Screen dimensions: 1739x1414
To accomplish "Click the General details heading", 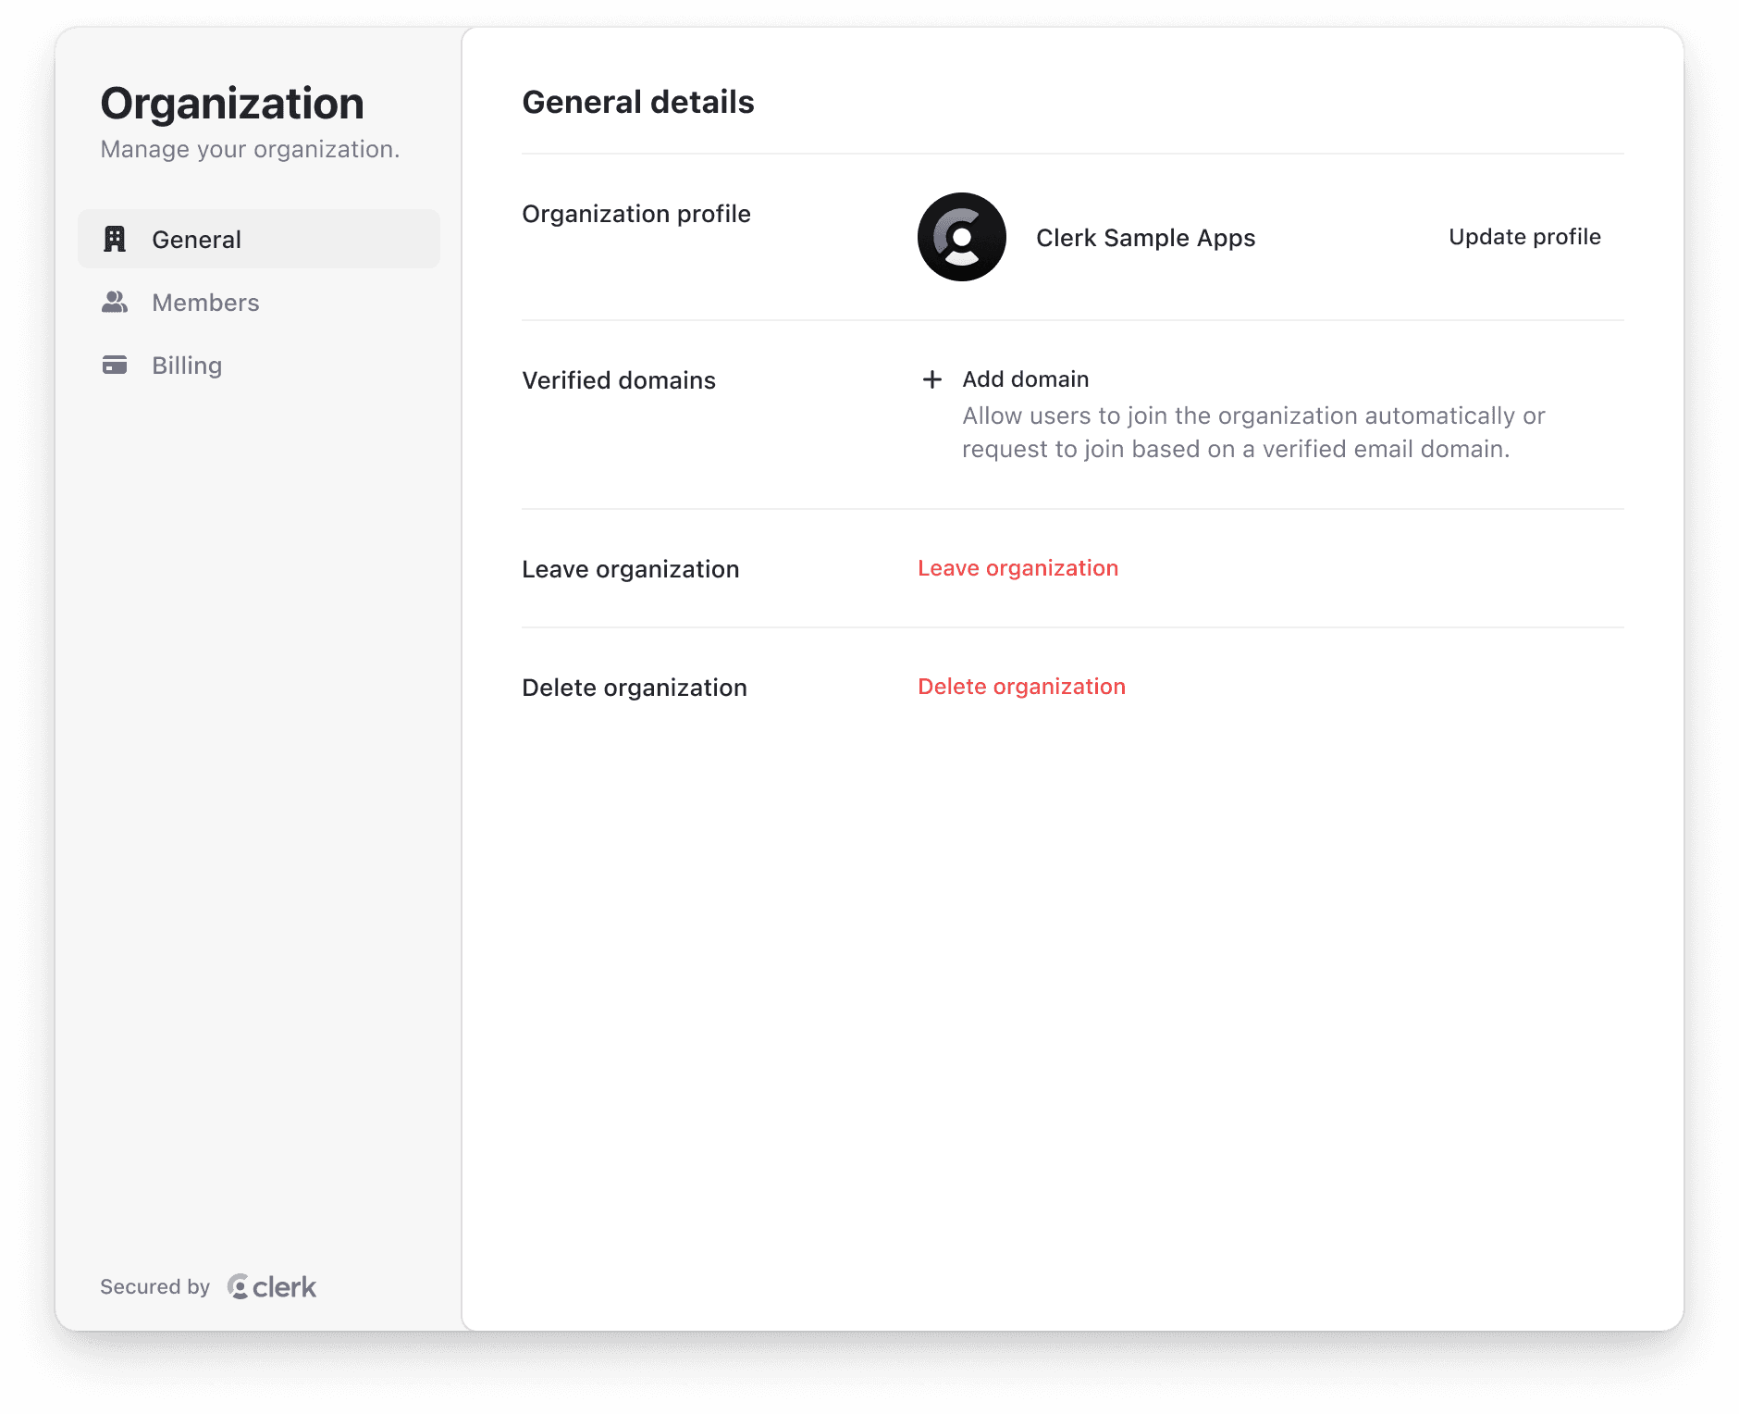I will [x=638, y=102].
